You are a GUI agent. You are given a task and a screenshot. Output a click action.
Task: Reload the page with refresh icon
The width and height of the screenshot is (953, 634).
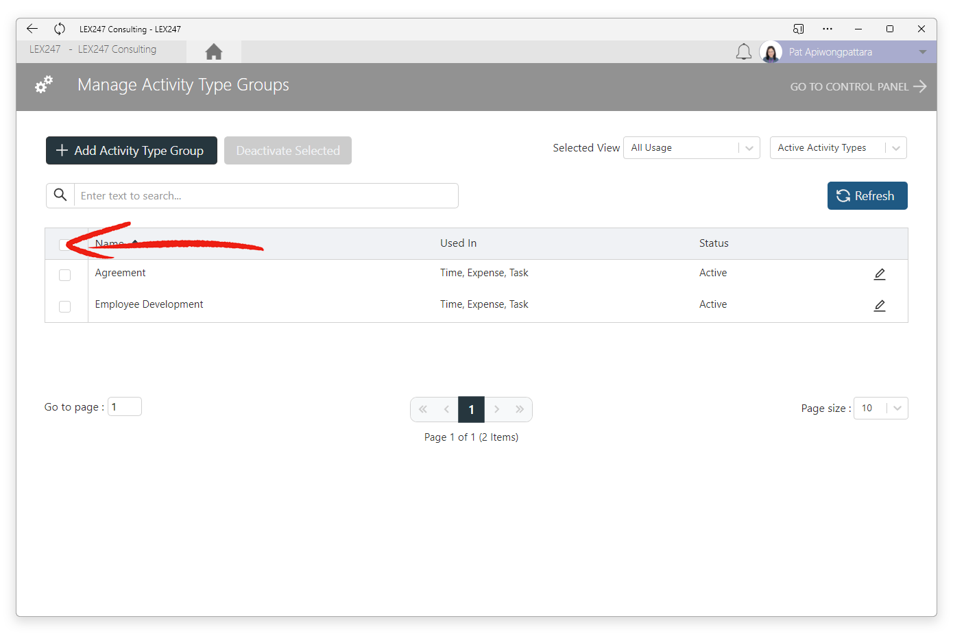coord(60,29)
